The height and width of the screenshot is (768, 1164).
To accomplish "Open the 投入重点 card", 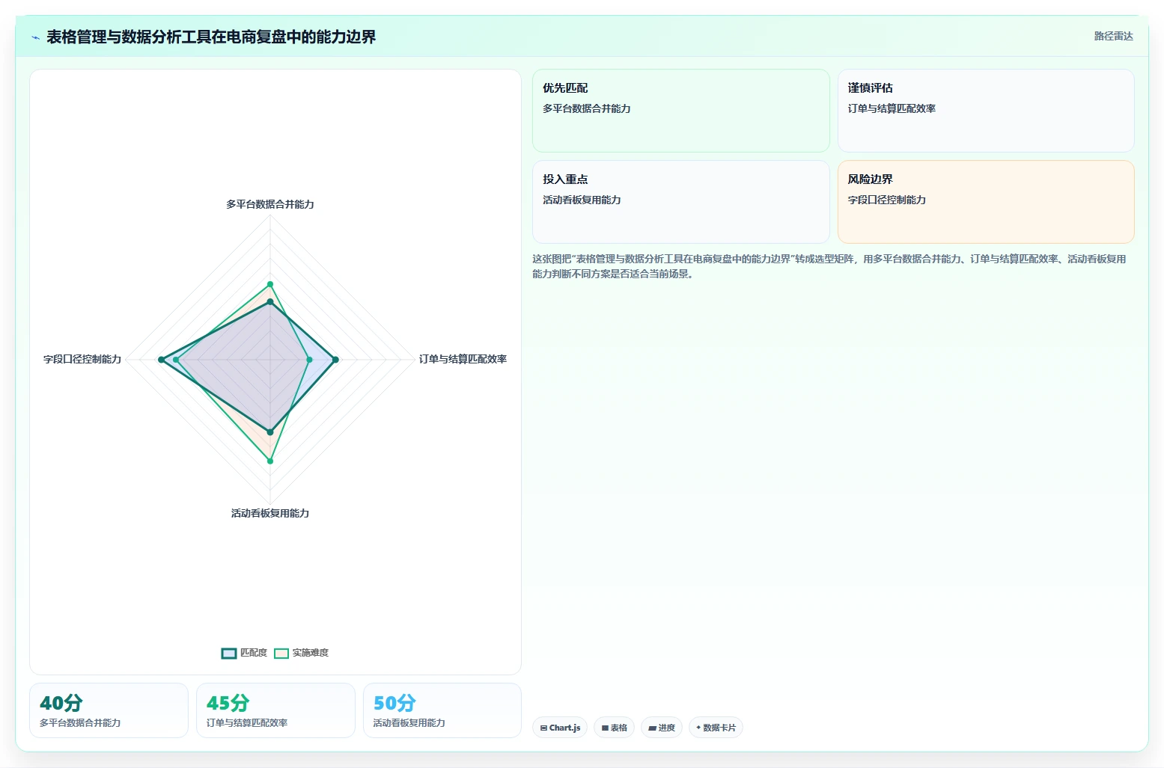I will (x=680, y=202).
